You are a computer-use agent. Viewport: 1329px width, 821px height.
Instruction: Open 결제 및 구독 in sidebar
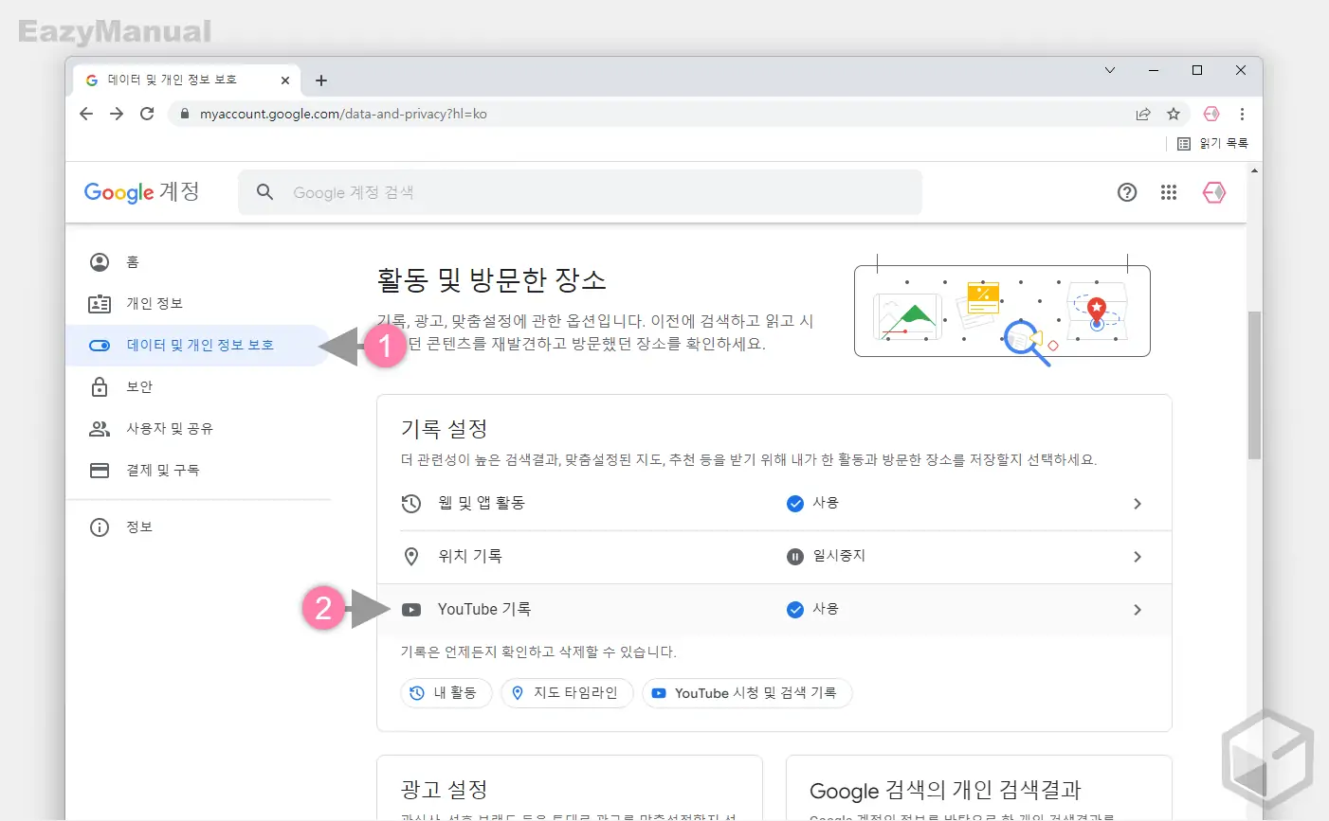196,471
